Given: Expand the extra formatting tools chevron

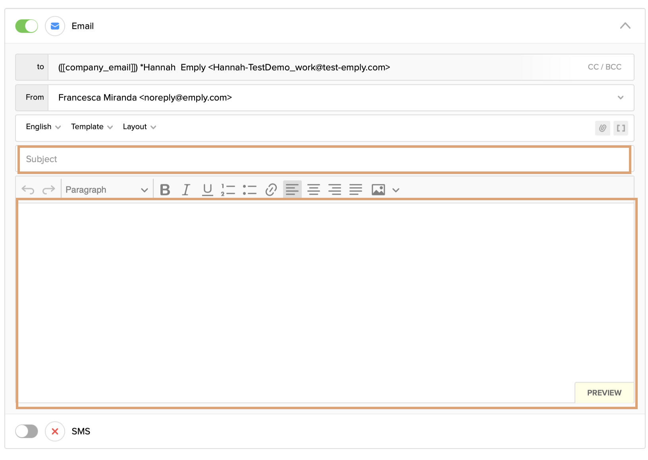Looking at the screenshot, I should [x=395, y=190].
